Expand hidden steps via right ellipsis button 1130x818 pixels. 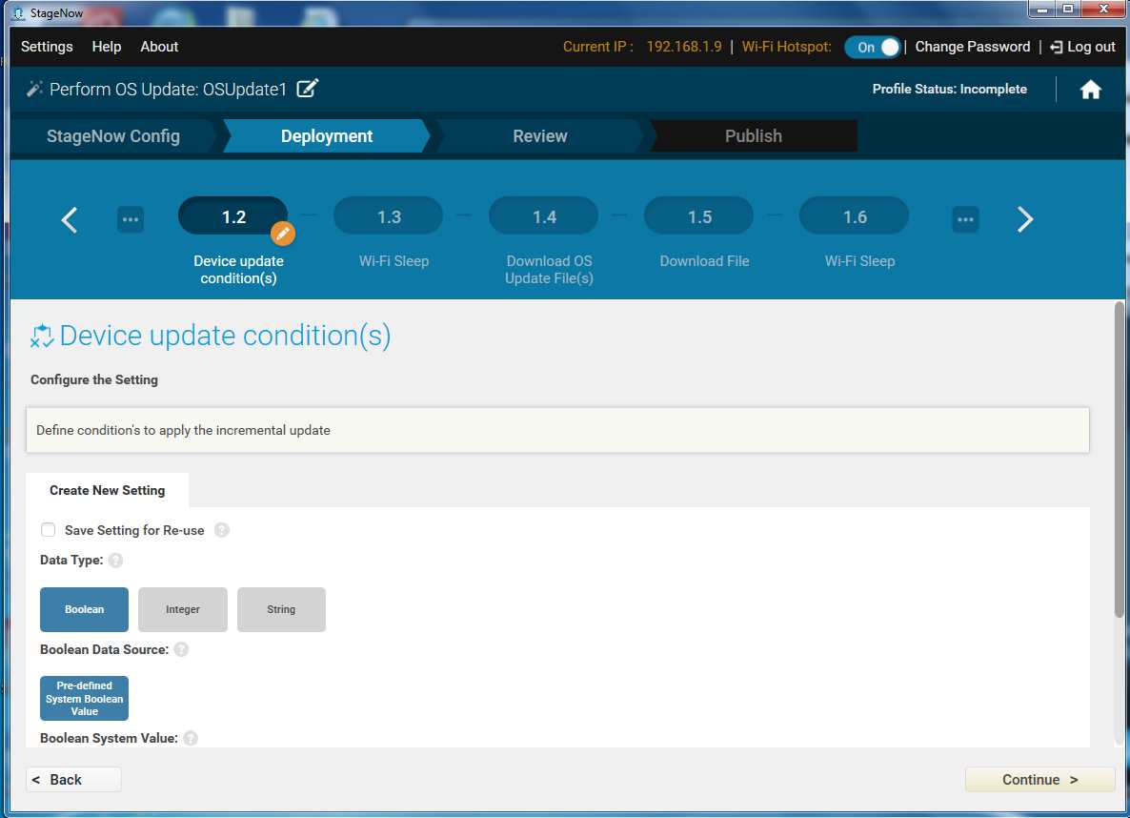(965, 219)
